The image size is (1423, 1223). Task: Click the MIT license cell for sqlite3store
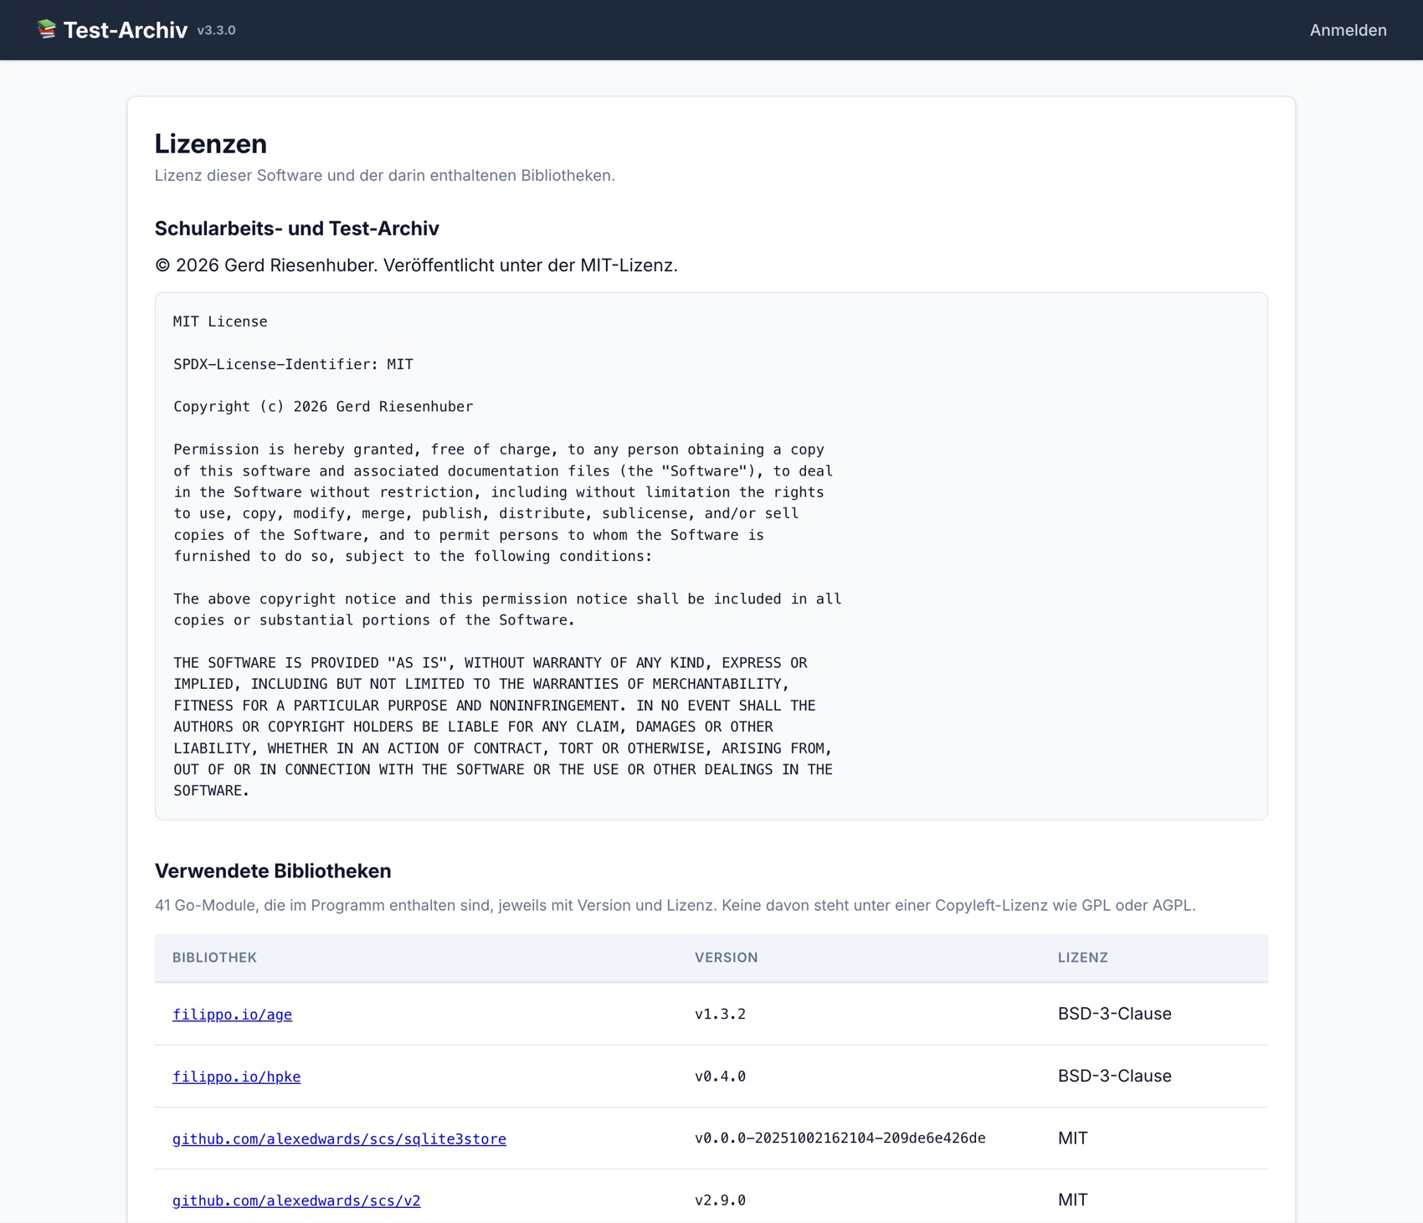pyautogui.click(x=1072, y=1138)
